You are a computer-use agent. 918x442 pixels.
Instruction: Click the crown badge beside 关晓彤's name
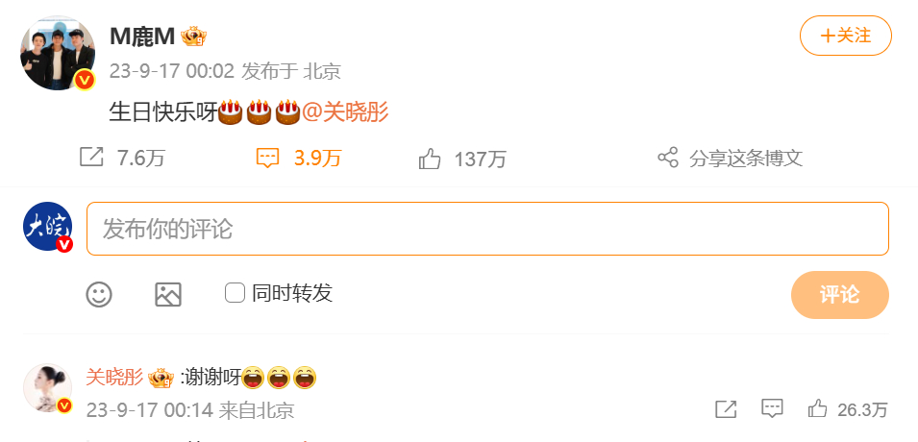pyautogui.click(x=161, y=378)
